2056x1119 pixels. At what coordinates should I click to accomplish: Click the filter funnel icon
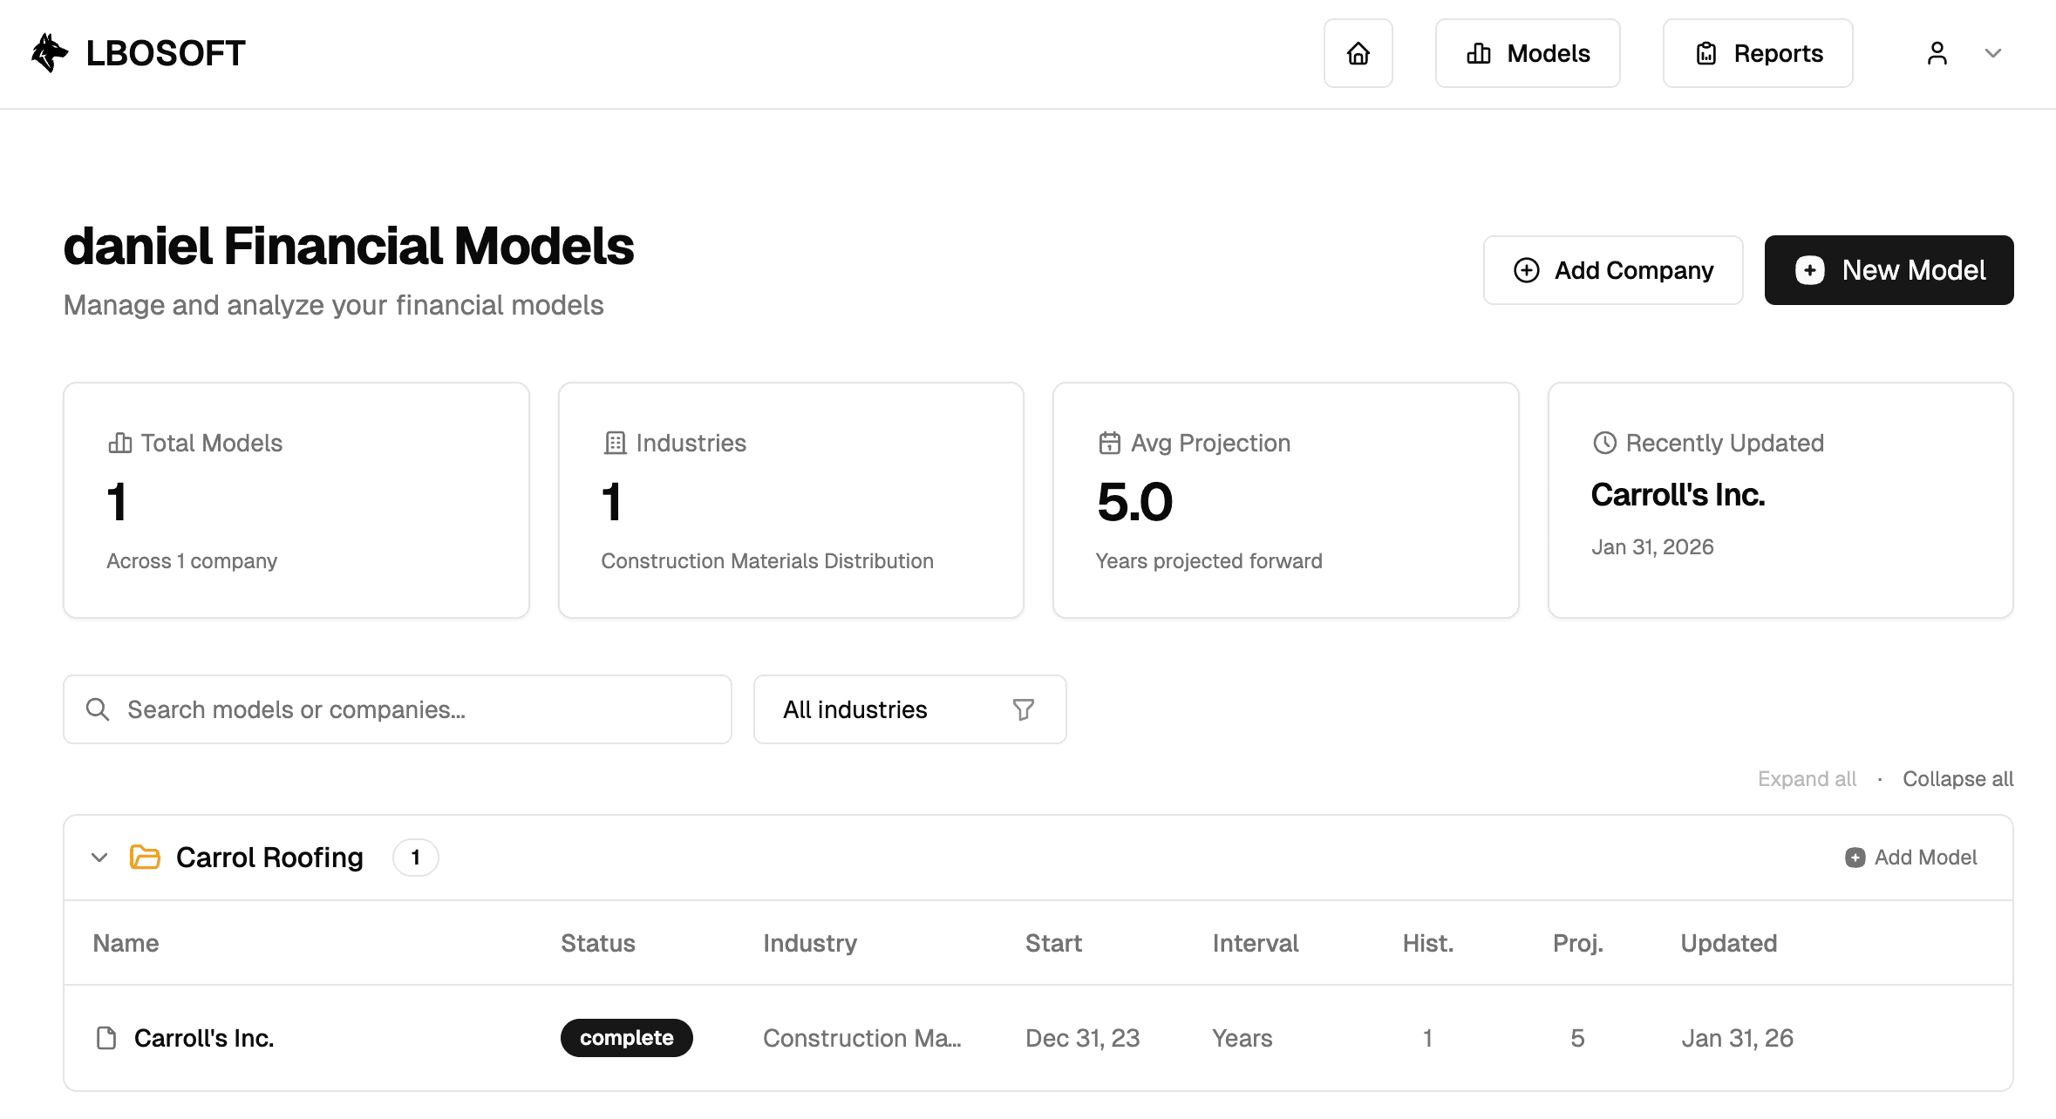1023,709
